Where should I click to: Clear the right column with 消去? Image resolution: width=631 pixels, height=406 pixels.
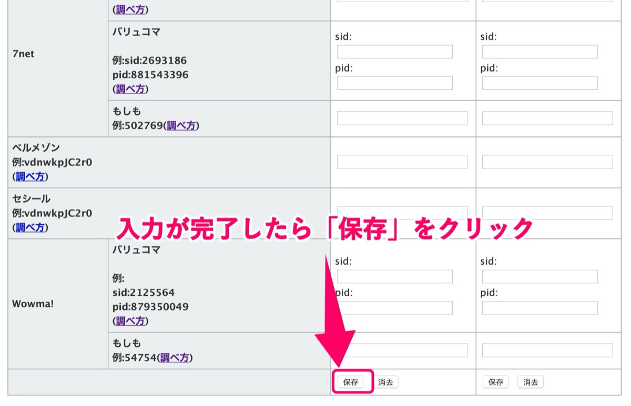click(531, 382)
